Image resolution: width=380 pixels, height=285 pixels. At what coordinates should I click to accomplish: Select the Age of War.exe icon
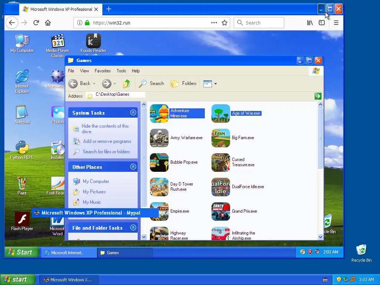pos(220,113)
